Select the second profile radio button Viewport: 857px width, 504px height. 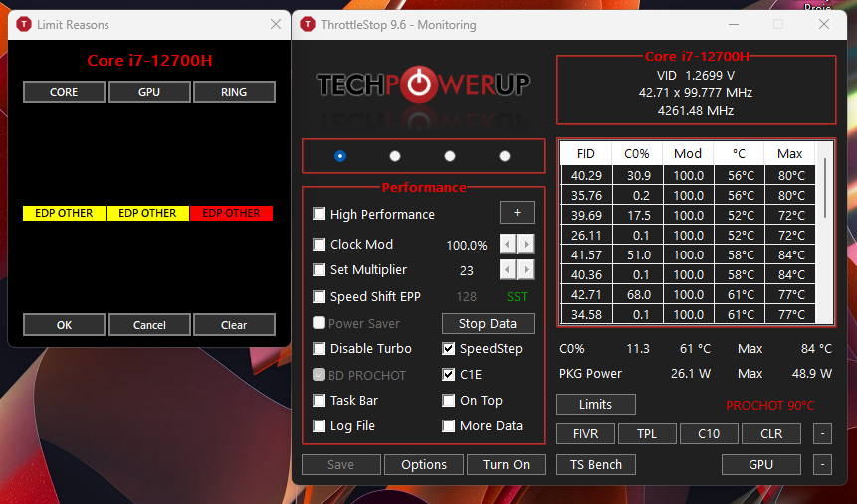[395, 156]
